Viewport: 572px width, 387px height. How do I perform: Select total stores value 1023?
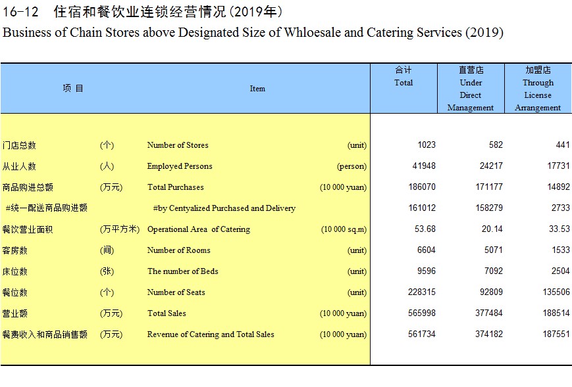click(x=427, y=145)
